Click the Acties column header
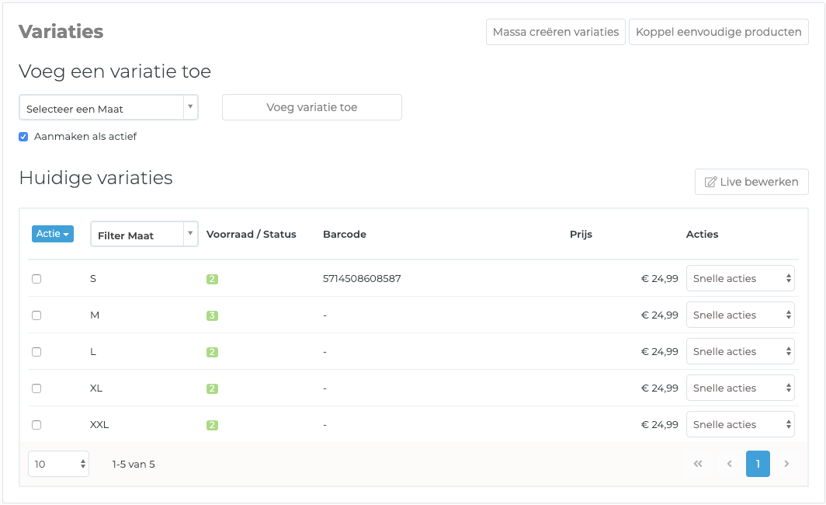The height and width of the screenshot is (505, 826). tap(703, 234)
